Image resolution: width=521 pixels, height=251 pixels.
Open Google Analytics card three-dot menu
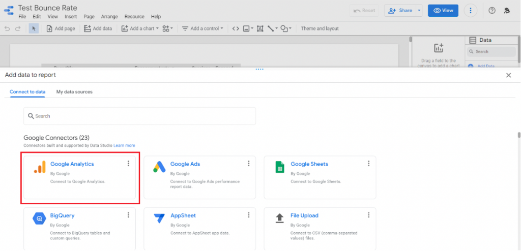(128, 163)
